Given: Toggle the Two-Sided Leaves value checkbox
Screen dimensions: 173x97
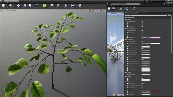Looking at the screenshot, I should [x=142, y=27].
